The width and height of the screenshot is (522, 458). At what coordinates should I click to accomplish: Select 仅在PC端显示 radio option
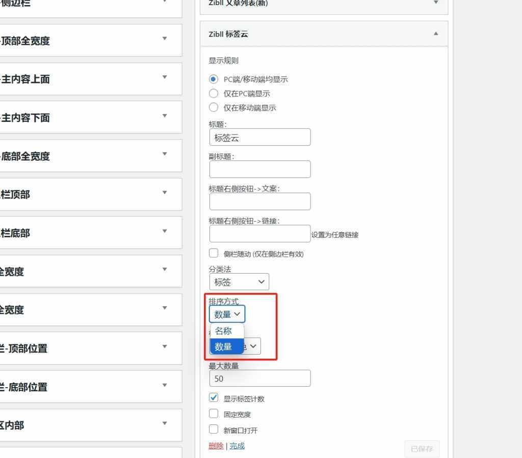coord(214,93)
